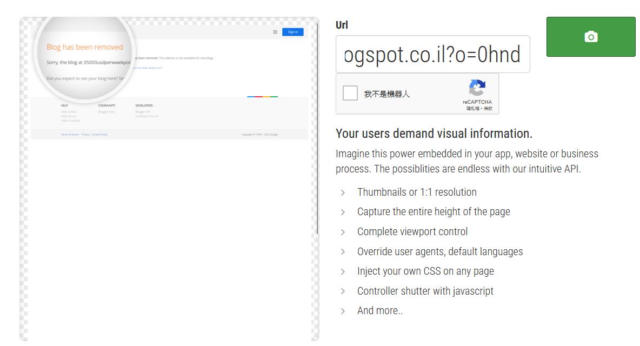Click the Url input field
The height and width of the screenshot is (346, 640).
432,54
